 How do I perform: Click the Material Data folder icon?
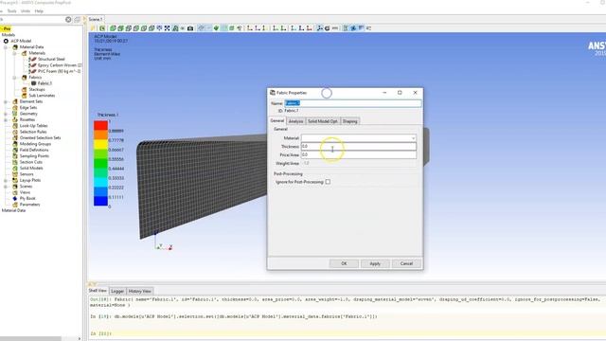[15, 47]
